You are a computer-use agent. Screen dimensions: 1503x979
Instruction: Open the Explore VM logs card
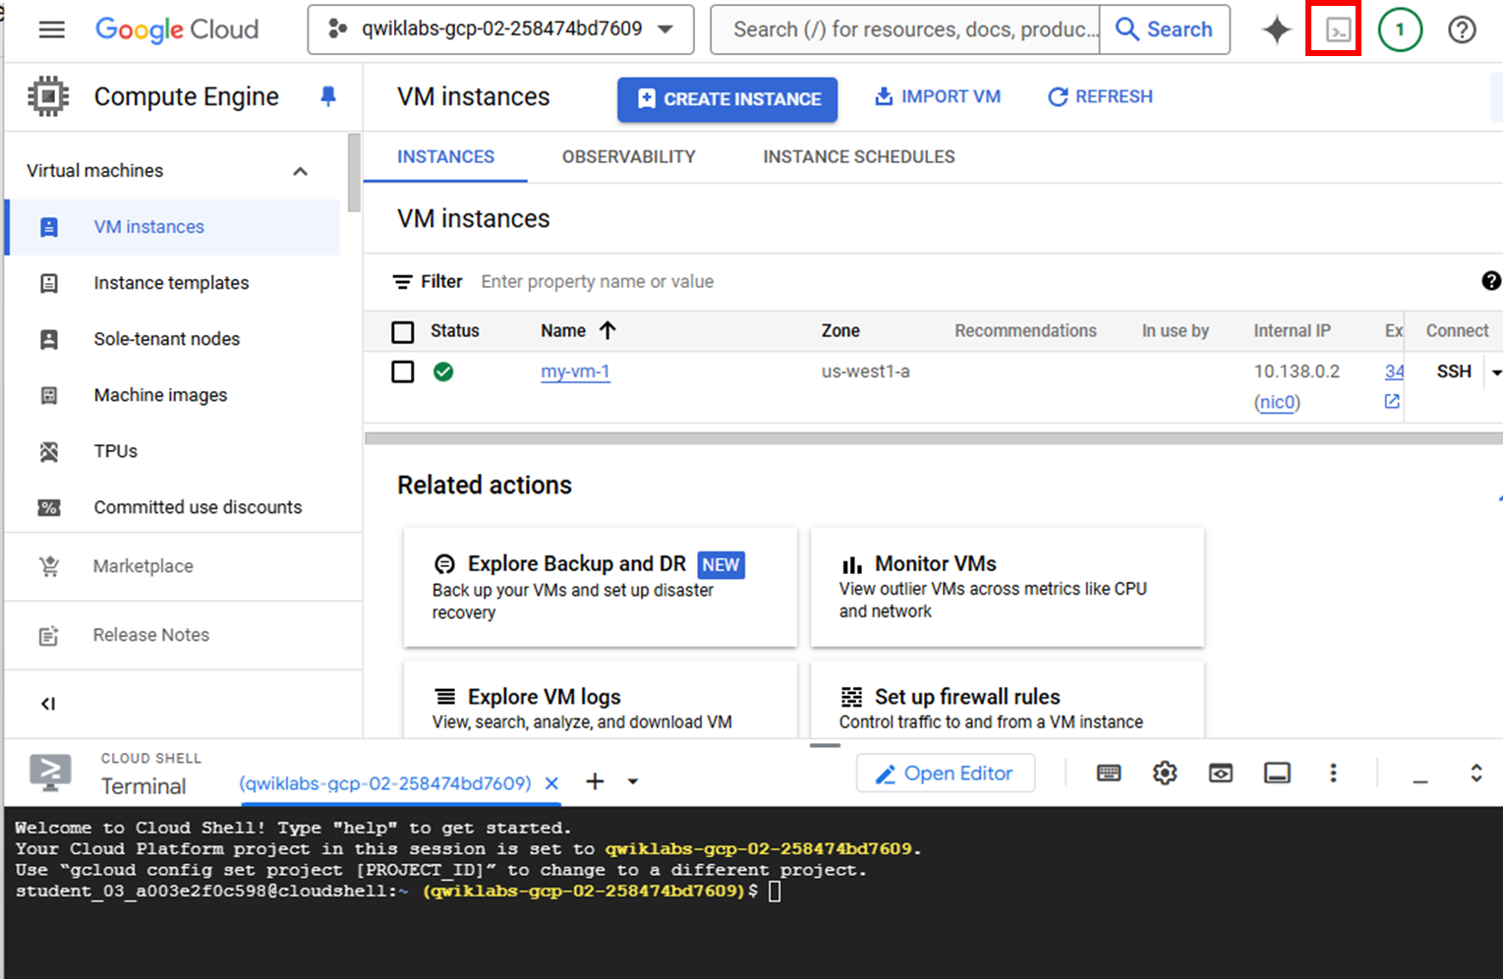tap(600, 699)
